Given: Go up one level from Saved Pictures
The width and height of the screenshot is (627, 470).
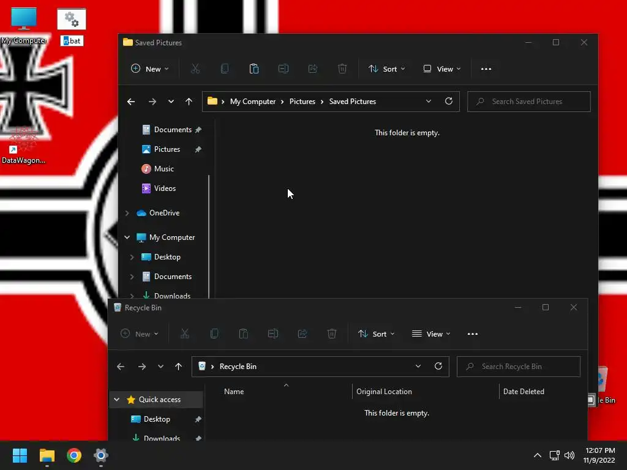Looking at the screenshot, I should [x=189, y=102].
